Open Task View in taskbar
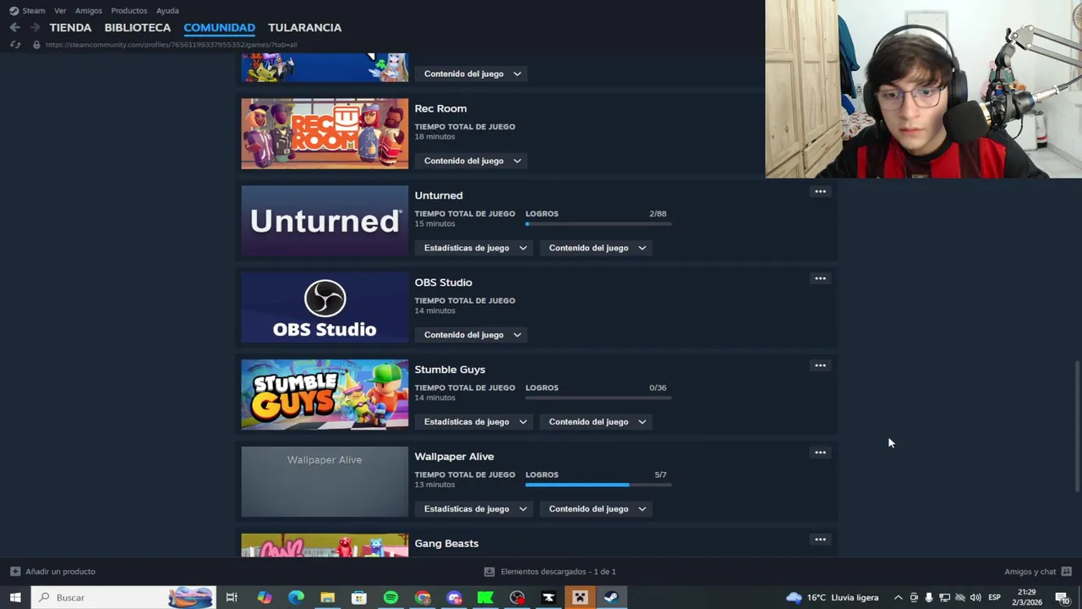This screenshot has height=609, width=1082. click(x=232, y=597)
